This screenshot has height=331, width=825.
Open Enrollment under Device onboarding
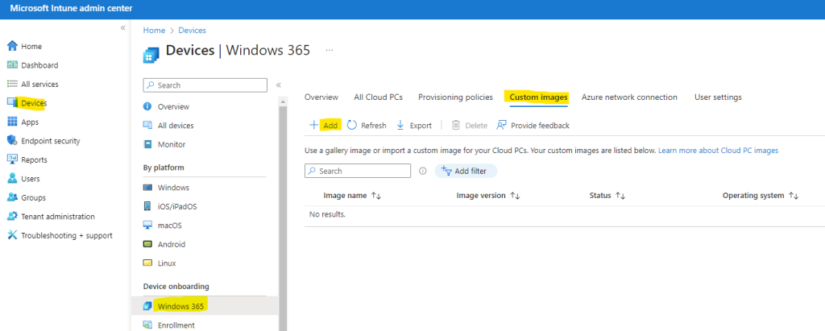(168, 325)
